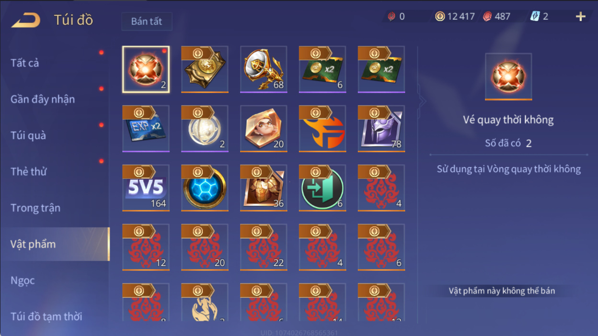Collapse the item detail panel arrow
This screenshot has width=598, height=336.
pyautogui.click(x=422, y=101)
